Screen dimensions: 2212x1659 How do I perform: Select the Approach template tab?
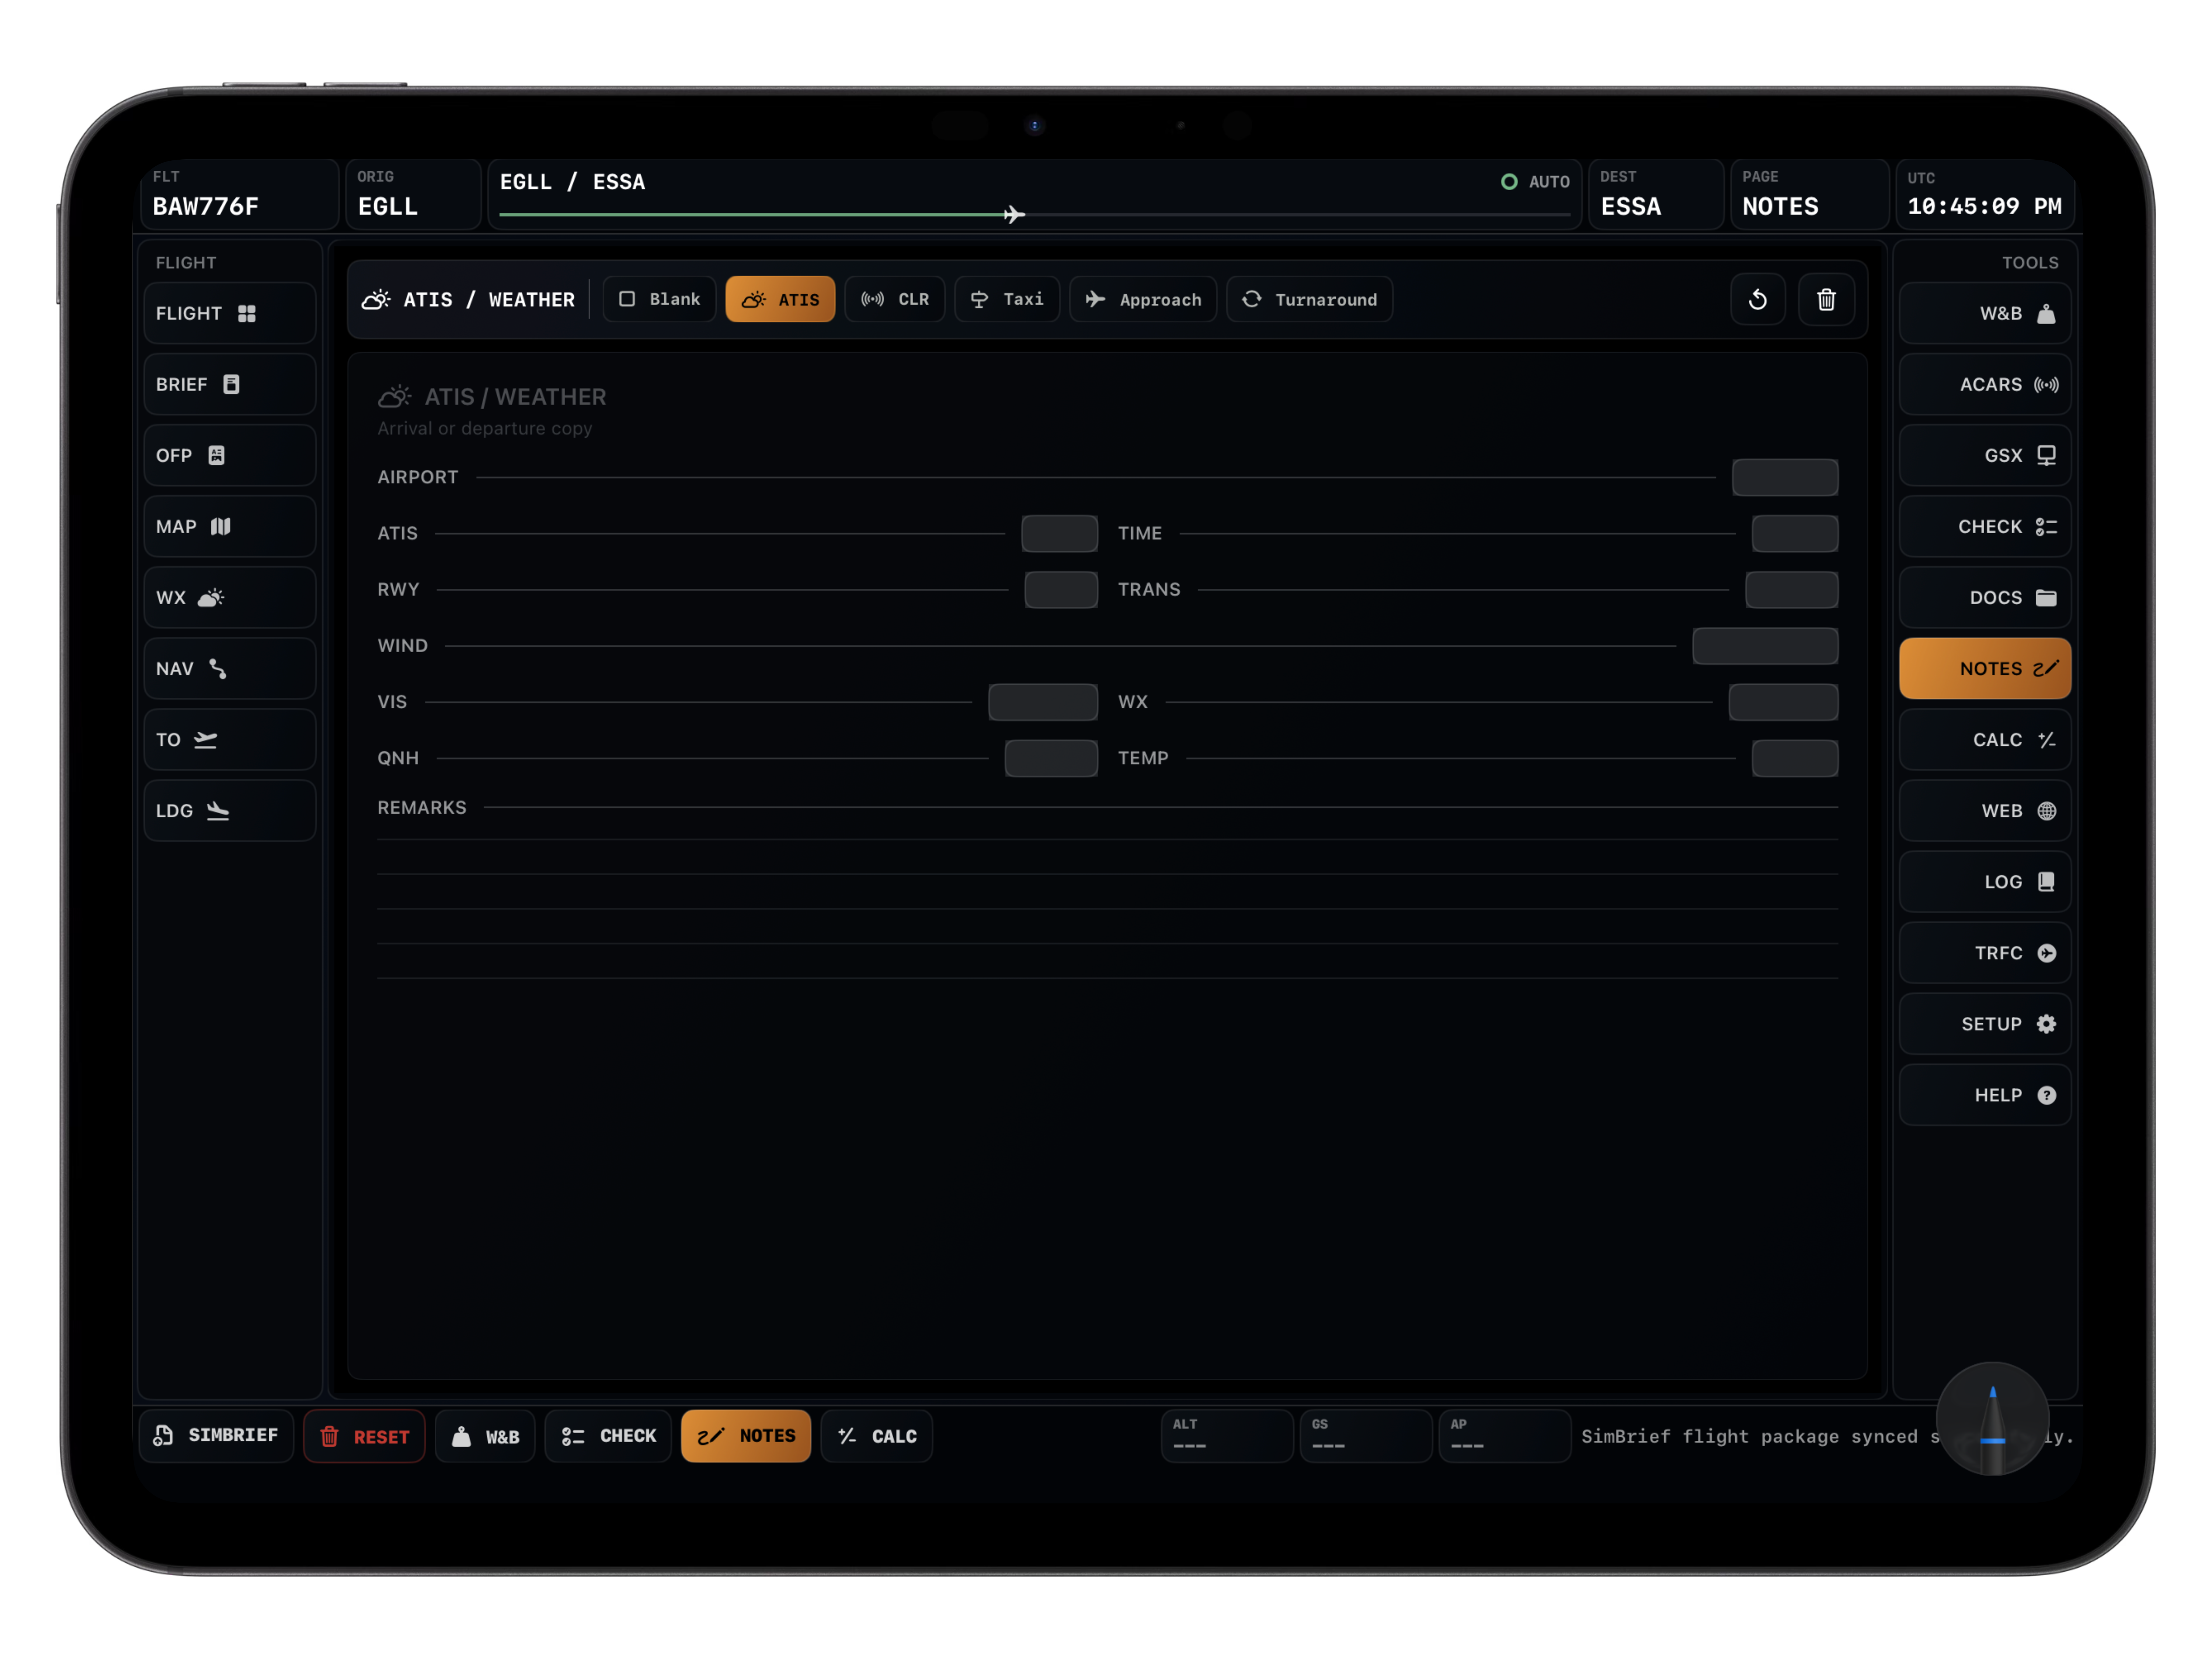tap(1143, 299)
